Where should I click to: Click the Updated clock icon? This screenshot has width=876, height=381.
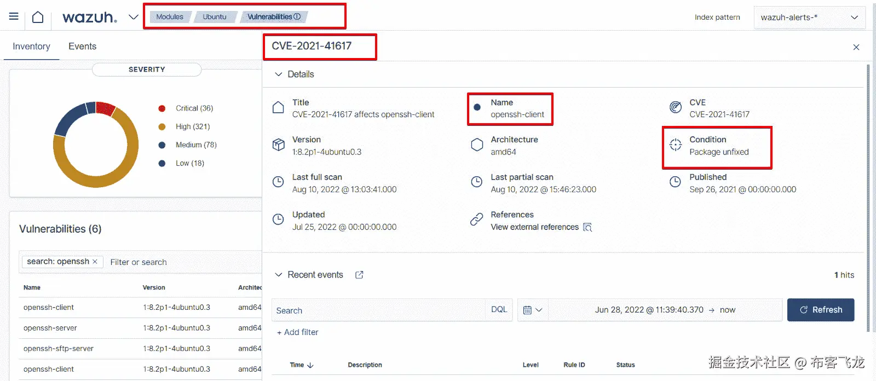tap(278, 220)
